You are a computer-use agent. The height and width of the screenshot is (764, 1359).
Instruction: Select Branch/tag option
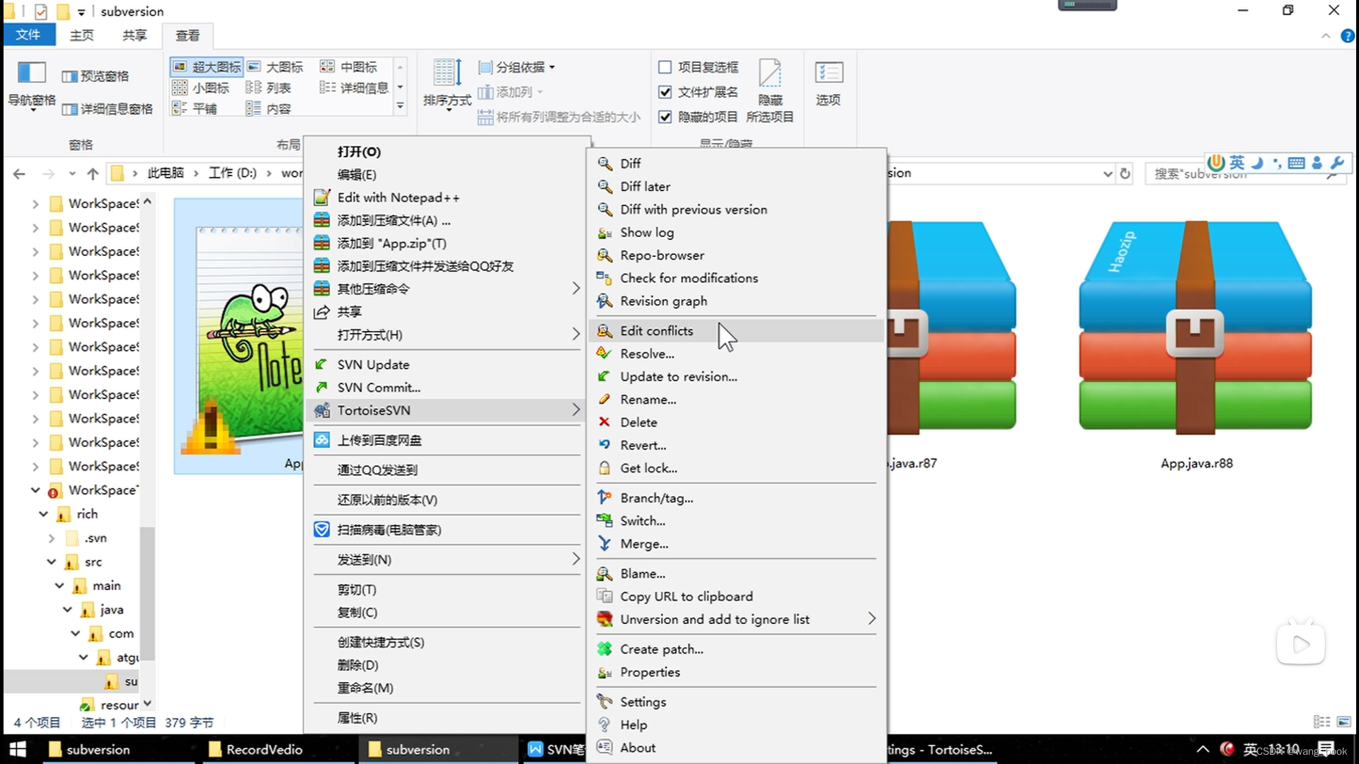(x=657, y=497)
